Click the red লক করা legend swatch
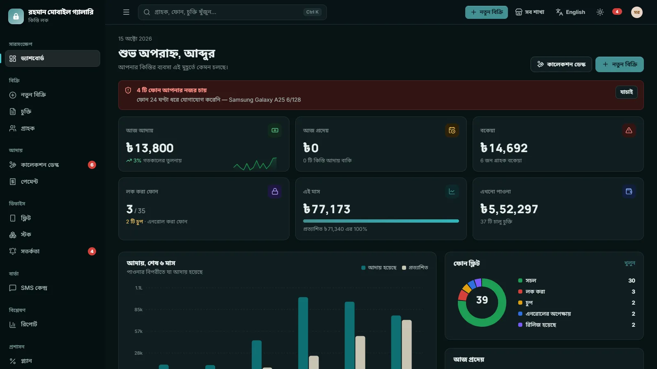Screen dimensions: 657x369 point(520,292)
